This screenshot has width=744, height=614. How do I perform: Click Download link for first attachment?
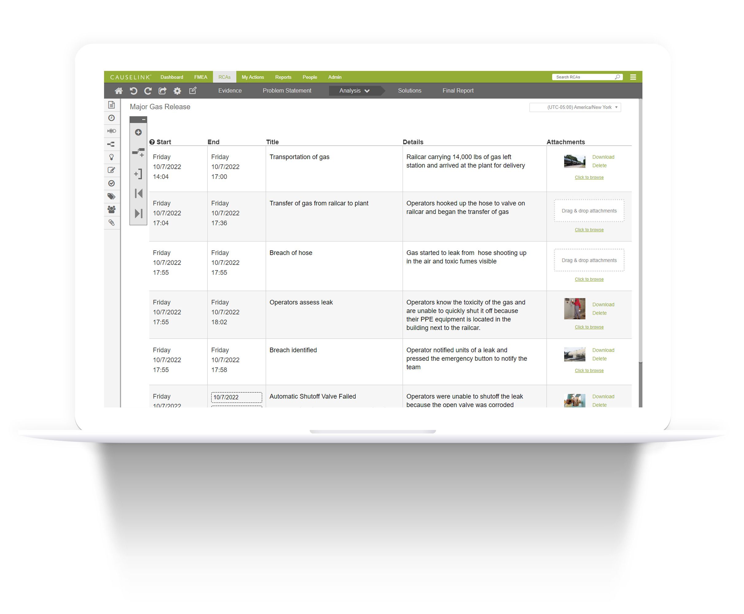(x=604, y=157)
